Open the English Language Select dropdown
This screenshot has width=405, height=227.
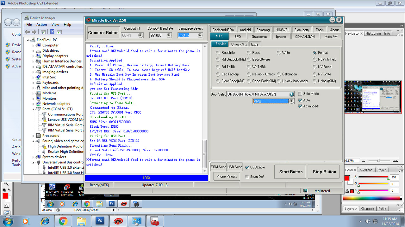pyautogui.click(x=200, y=35)
